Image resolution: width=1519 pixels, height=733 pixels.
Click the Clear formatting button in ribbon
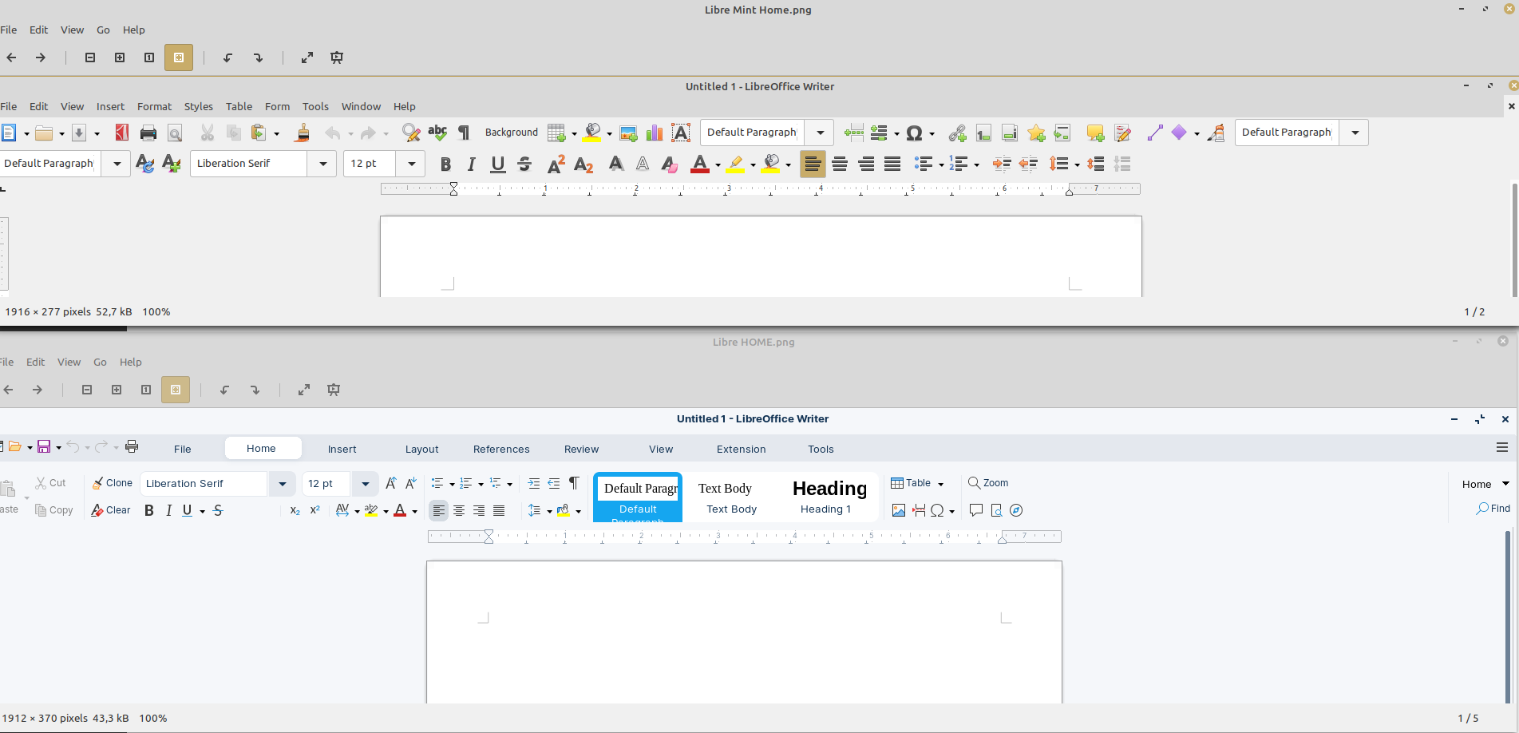[x=111, y=510]
